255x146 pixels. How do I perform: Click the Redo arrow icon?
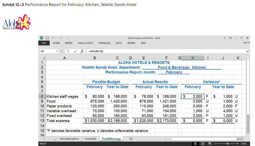tap(61, 38)
